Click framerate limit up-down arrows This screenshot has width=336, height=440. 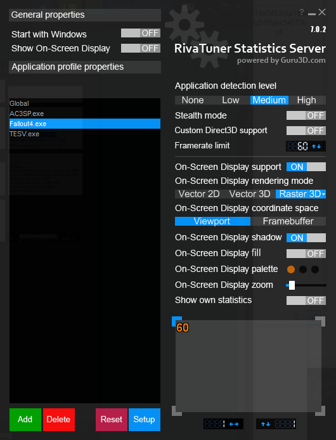(316, 146)
